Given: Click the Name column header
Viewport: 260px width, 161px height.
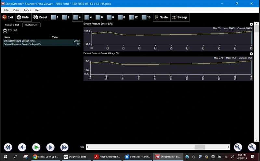Looking at the screenshot, I should (7, 37).
